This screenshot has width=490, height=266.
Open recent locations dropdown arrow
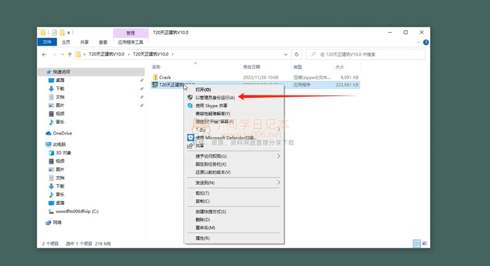pyautogui.click(x=62, y=54)
